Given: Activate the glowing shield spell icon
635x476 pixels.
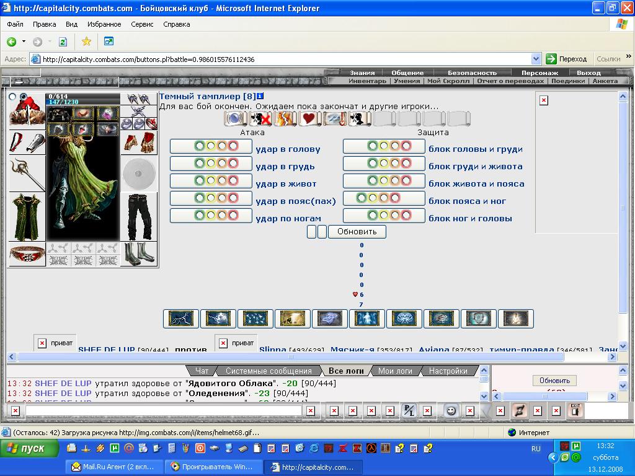Looking at the screenshot, I should coord(479,319).
